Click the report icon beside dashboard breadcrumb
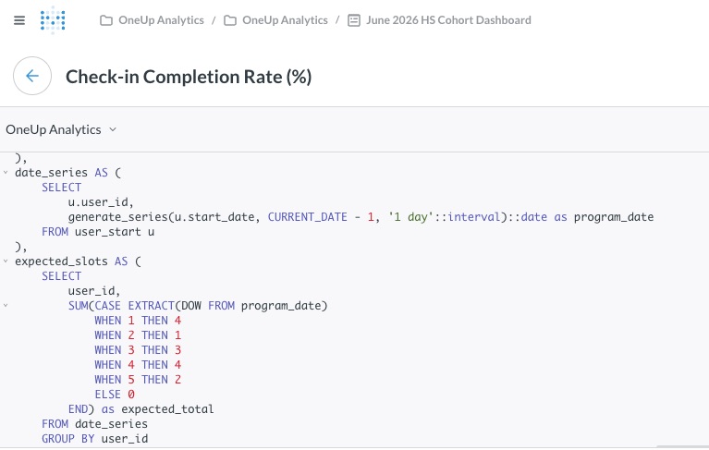The height and width of the screenshot is (450, 709). coord(354,20)
